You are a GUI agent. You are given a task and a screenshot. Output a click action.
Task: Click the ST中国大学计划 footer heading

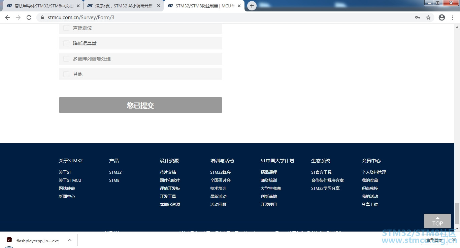pyautogui.click(x=277, y=161)
